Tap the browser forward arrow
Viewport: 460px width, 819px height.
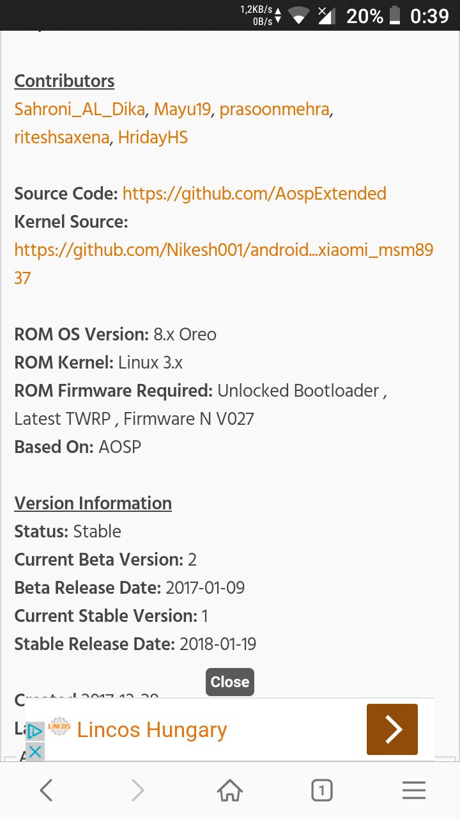click(x=137, y=791)
